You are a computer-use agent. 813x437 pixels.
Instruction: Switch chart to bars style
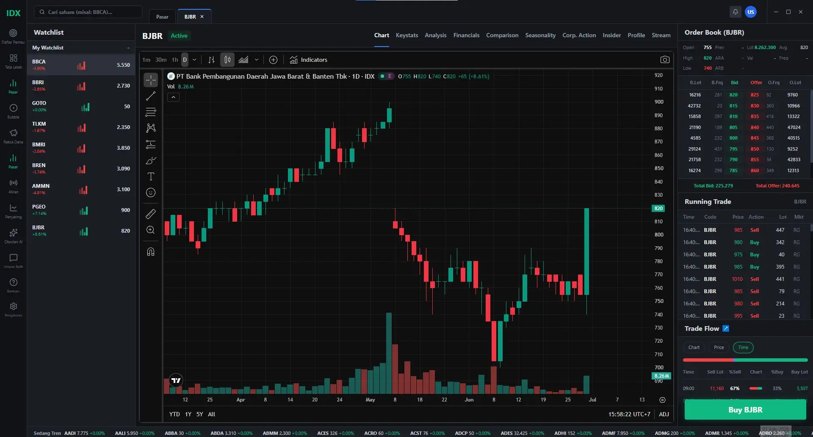click(x=211, y=60)
